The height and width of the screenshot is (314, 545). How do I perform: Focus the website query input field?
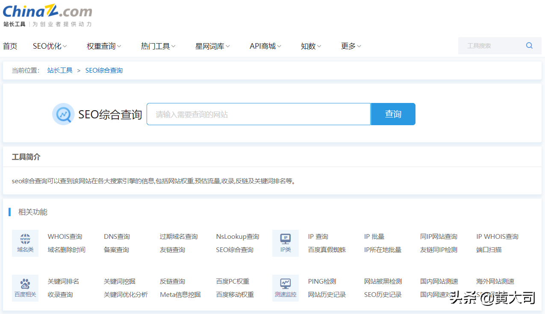[258, 114]
